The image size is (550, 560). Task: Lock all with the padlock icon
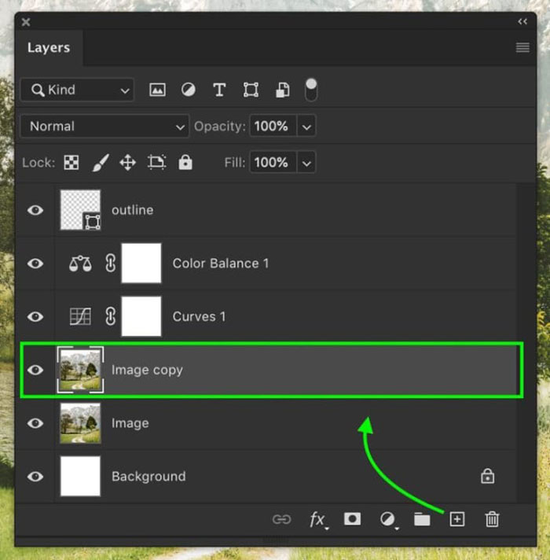(x=185, y=163)
